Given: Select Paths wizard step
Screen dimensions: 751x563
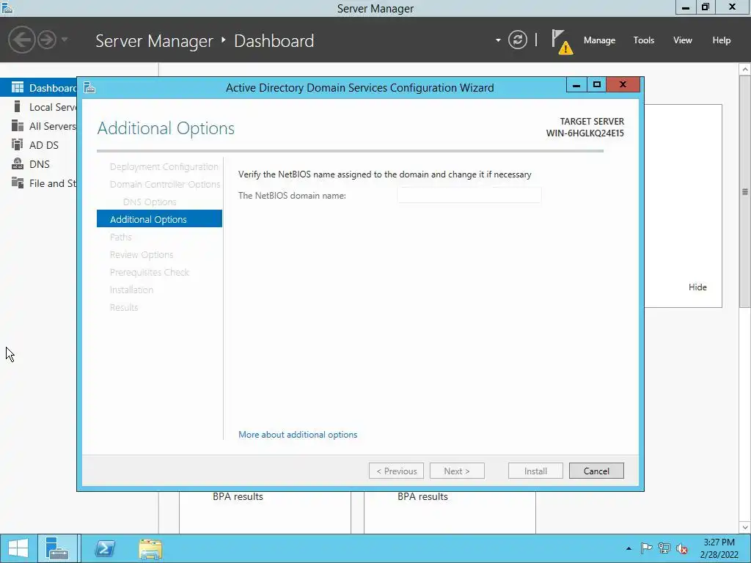Looking at the screenshot, I should point(121,237).
